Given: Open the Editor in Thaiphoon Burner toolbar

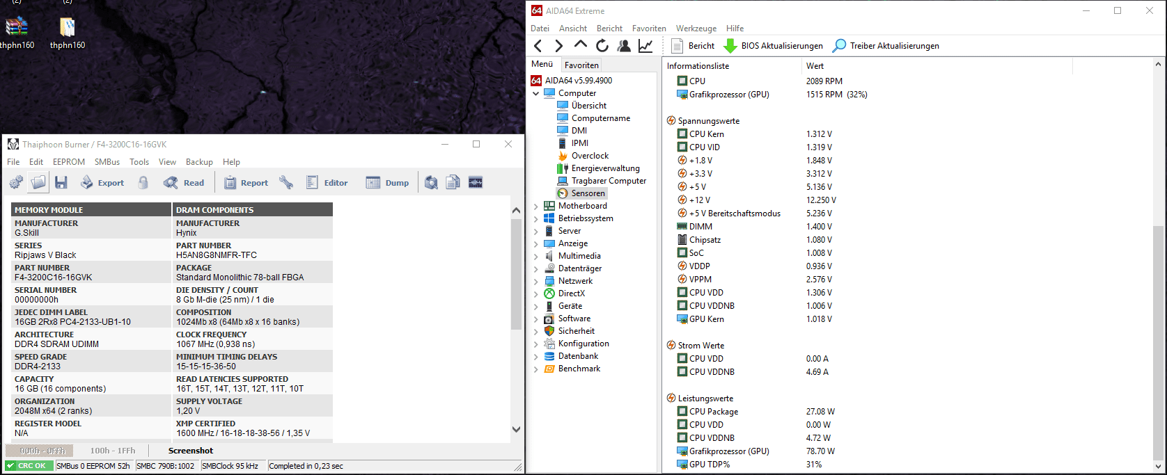Looking at the screenshot, I should tap(327, 183).
